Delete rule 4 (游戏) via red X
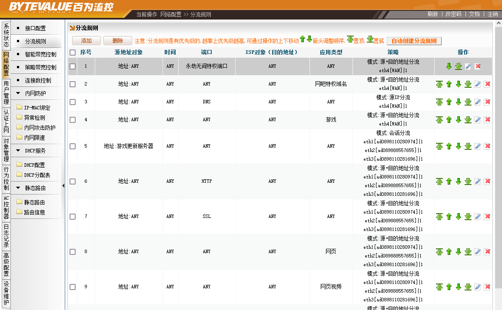This screenshot has height=310, width=502. tap(487, 120)
